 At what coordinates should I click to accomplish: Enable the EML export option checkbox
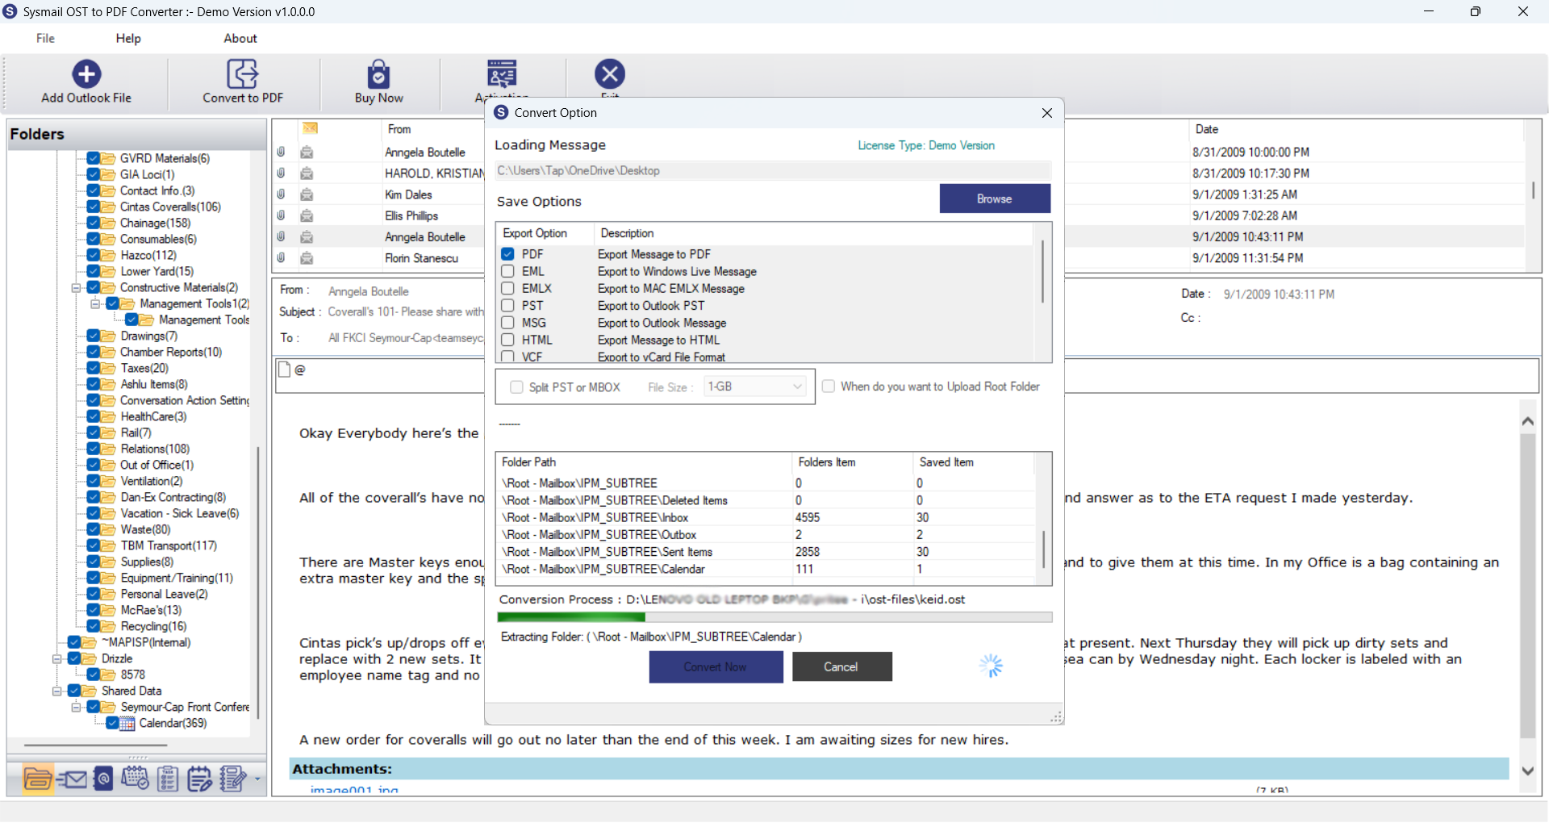pos(507,271)
